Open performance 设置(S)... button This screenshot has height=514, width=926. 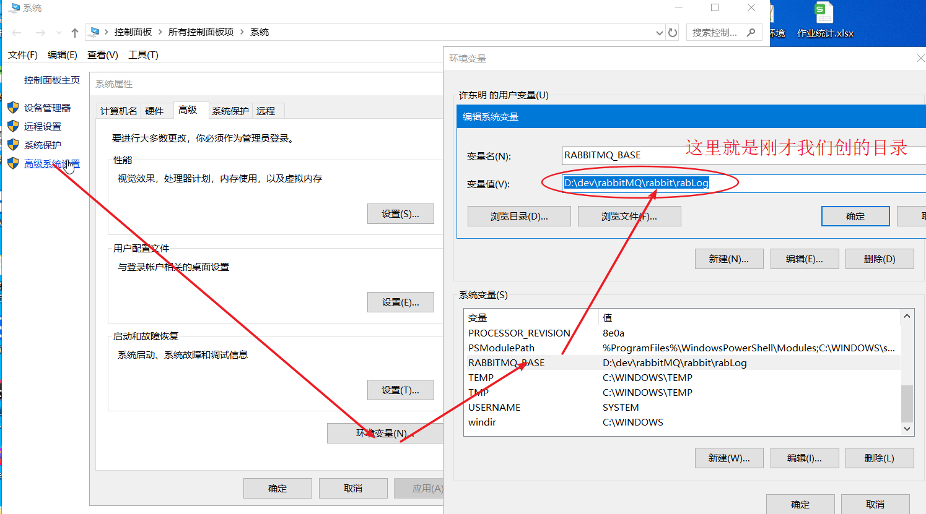(x=400, y=214)
